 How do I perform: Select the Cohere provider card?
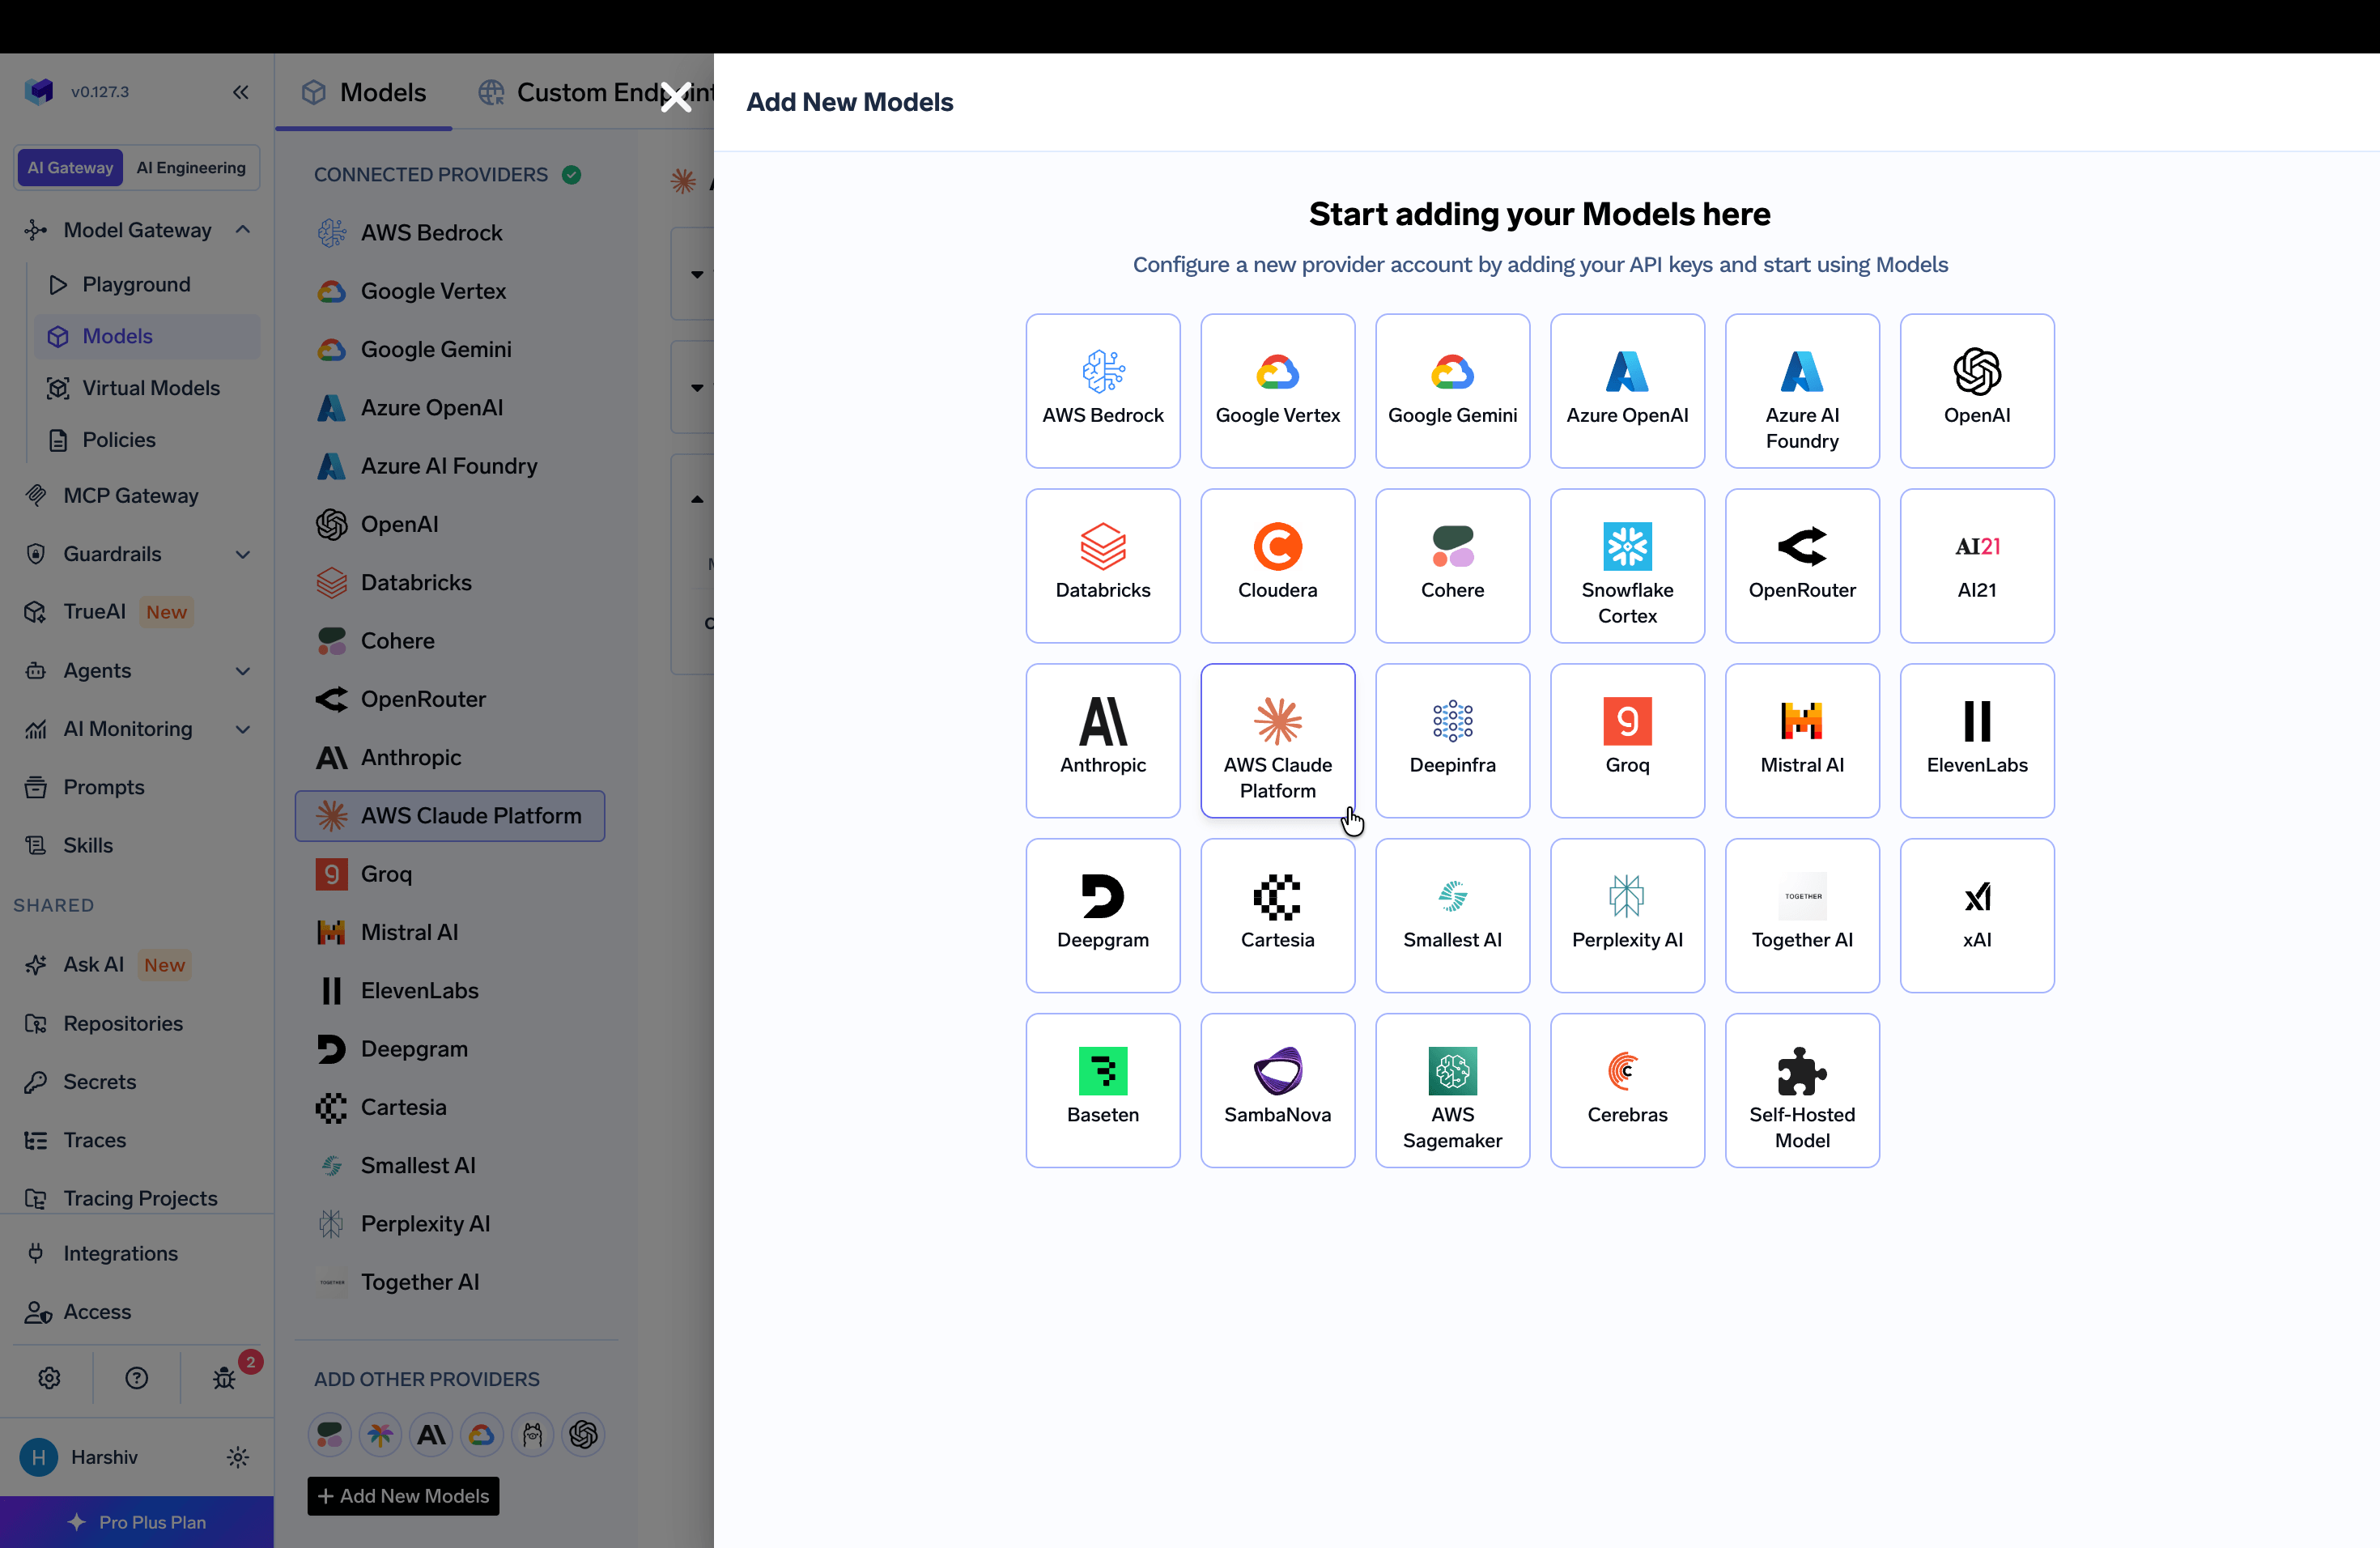coord(1453,566)
